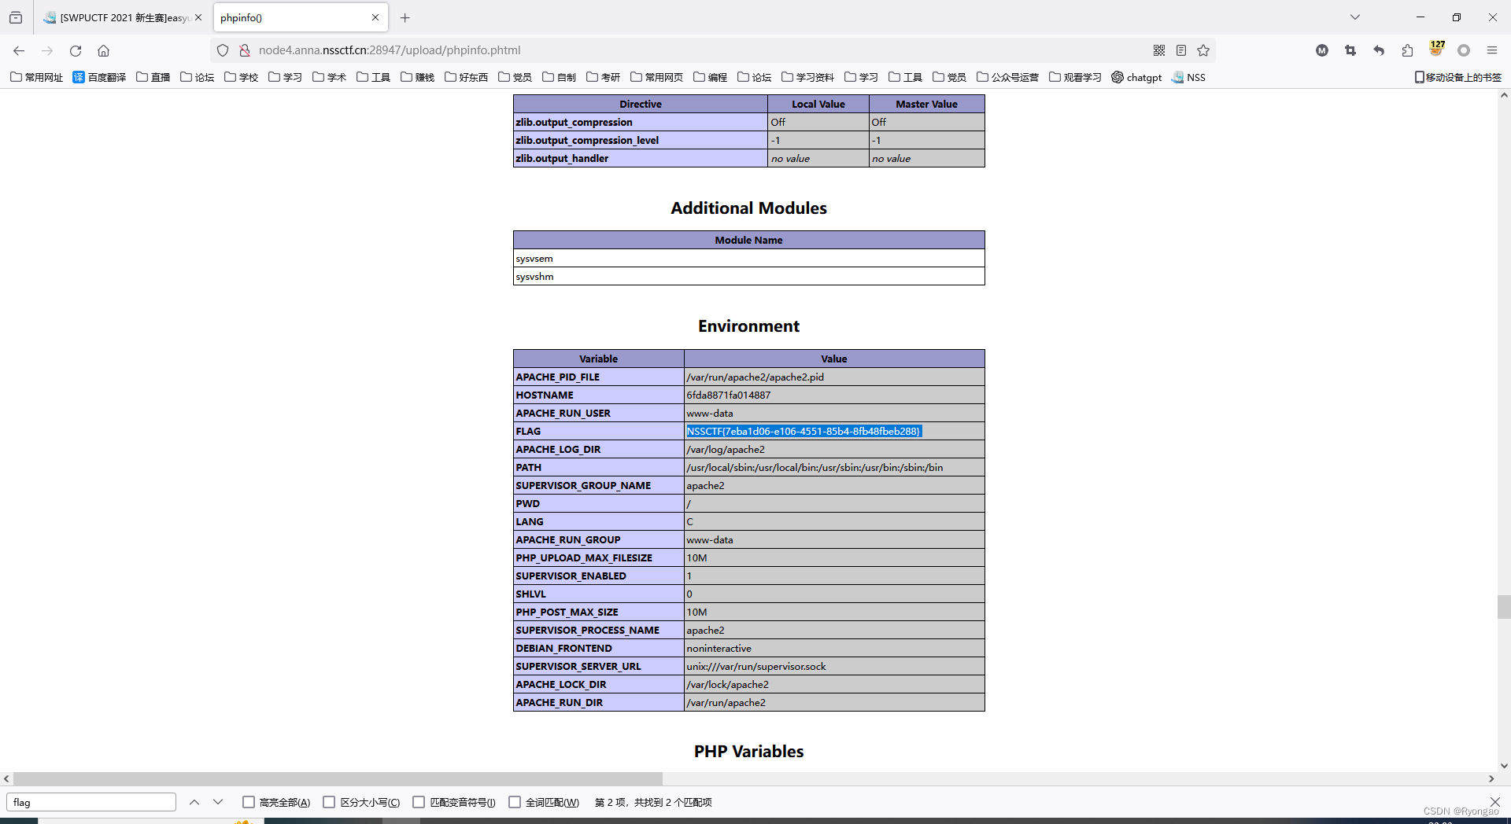Click scroll down arrow of page
1511x824 pixels.
click(1504, 765)
